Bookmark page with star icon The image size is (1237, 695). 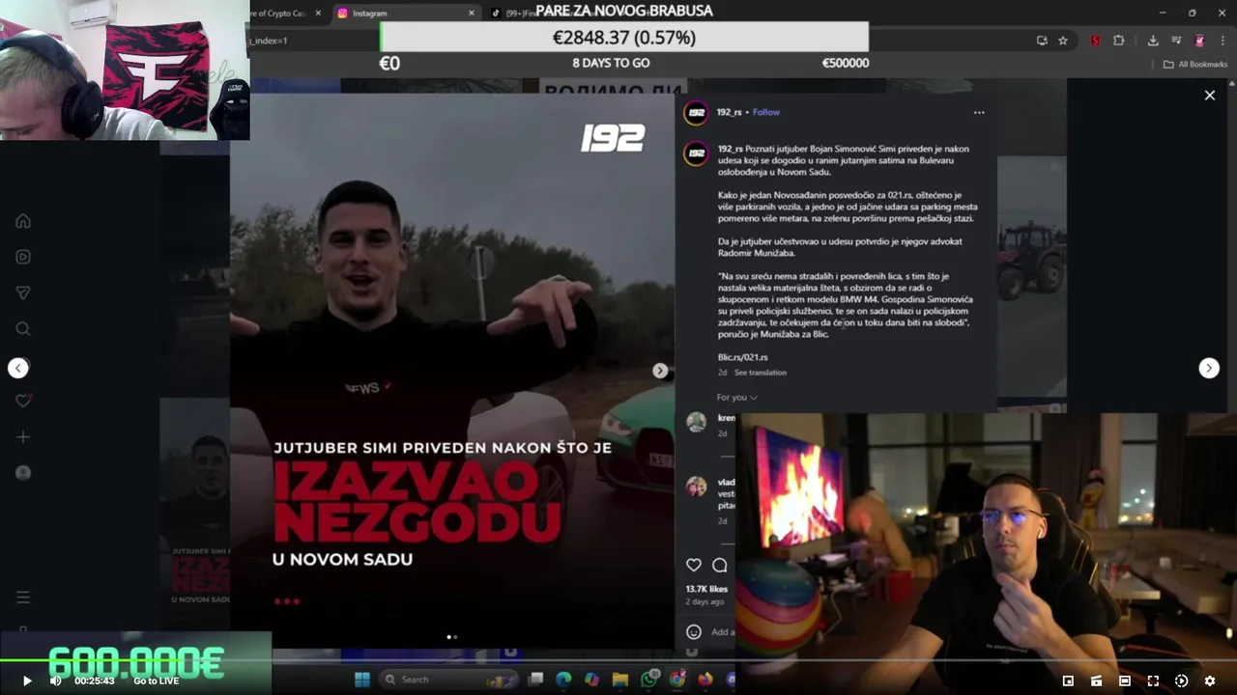1063,41
